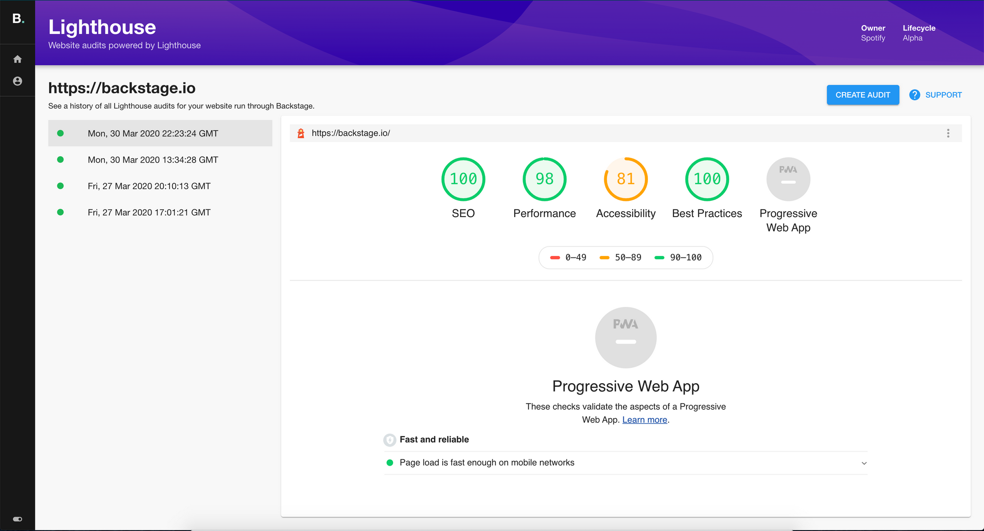
Task: Click the 'Learn more' link for PWA
Action: pyautogui.click(x=644, y=419)
